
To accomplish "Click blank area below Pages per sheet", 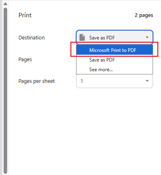I will tap(85, 128).
